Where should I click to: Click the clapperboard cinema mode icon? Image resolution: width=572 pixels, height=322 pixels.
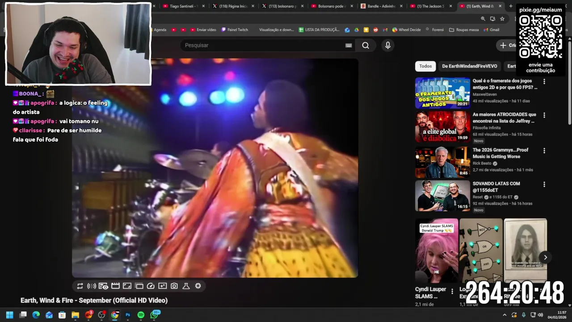[x=115, y=286]
